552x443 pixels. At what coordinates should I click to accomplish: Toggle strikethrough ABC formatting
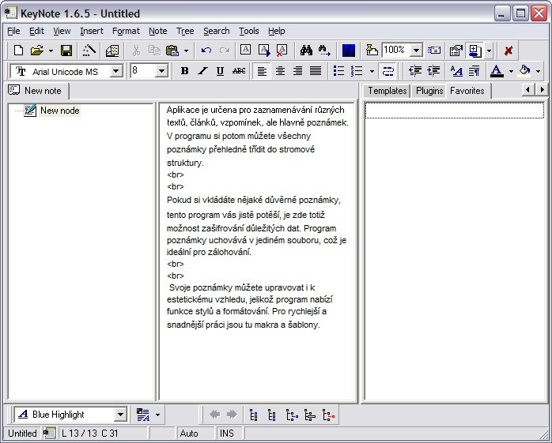point(239,71)
